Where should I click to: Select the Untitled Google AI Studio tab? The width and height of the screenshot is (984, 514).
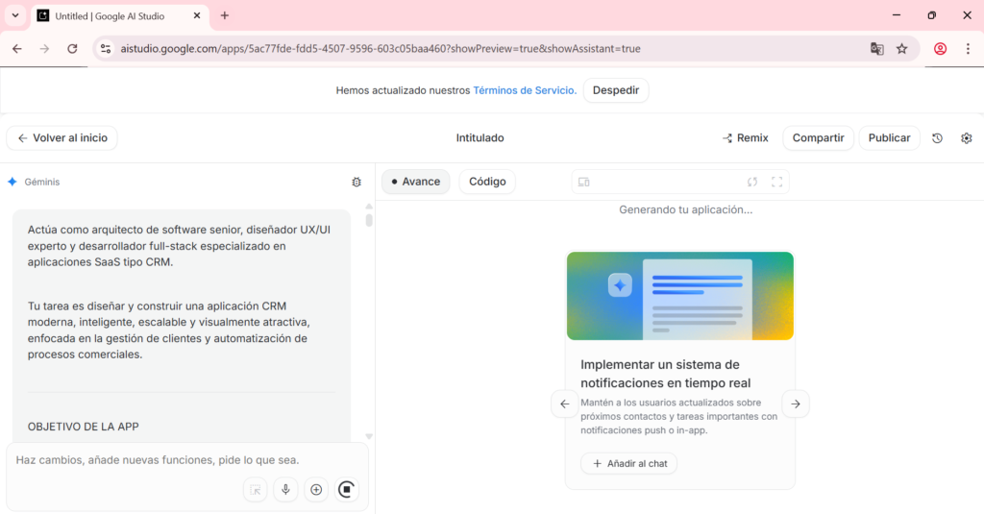coord(119,15)
